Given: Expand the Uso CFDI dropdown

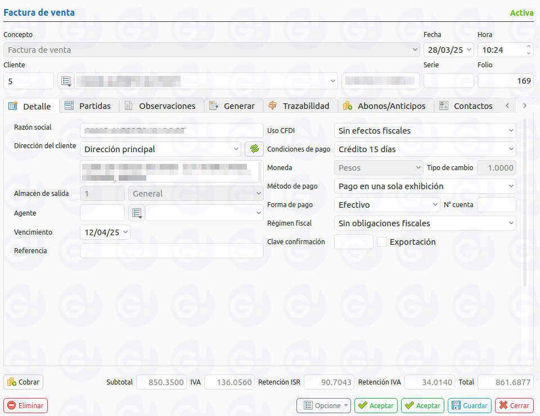Looking at the screenshot, I should (x=511, y=131).
